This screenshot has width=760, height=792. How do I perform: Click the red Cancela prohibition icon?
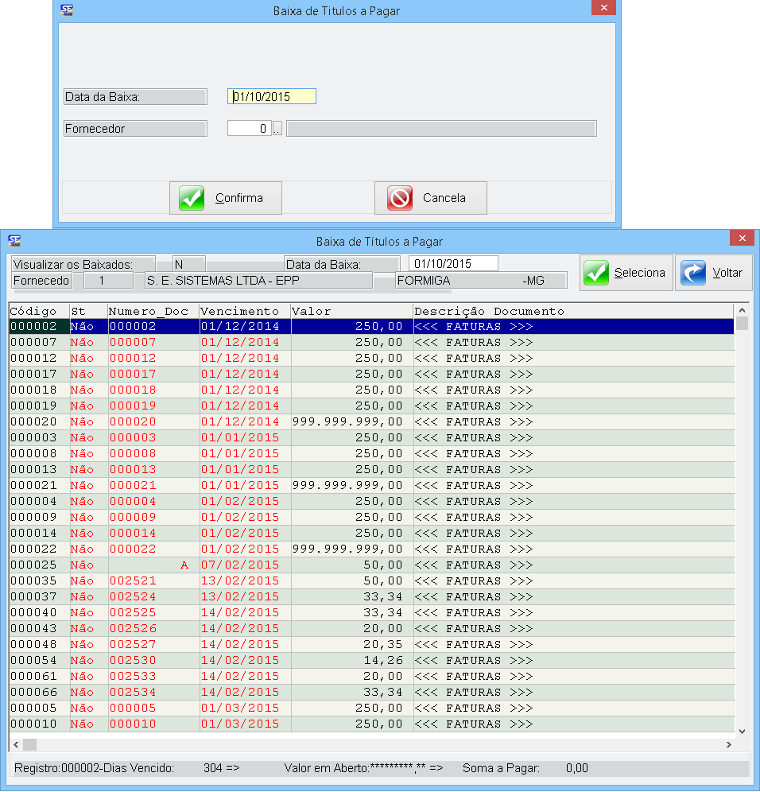pyautogui.click(x=400, y=198)
